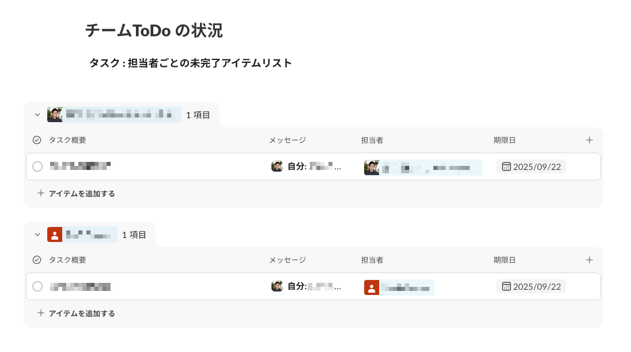The image size is (631, 352).
Task: Click the checkmark icon in second table header
Action: click(x=37, y=260)
